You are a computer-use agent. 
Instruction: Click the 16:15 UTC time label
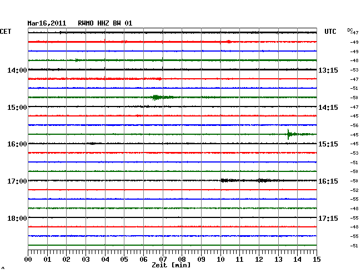pyautogui.click(x=328, y=181)
